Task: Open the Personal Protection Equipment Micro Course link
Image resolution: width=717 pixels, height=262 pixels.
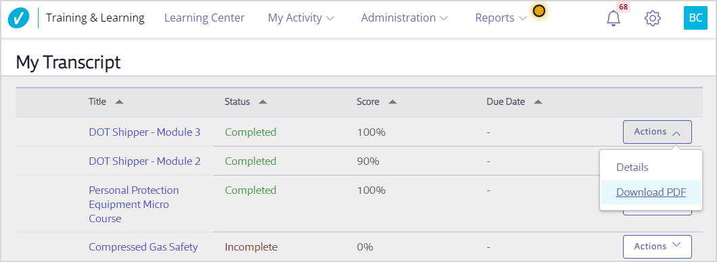Action: pos(134,204)
